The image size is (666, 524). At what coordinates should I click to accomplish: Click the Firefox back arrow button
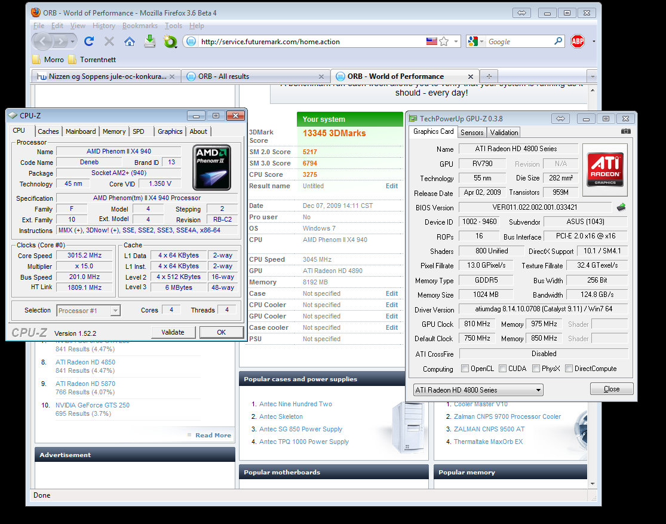[43, 41]
